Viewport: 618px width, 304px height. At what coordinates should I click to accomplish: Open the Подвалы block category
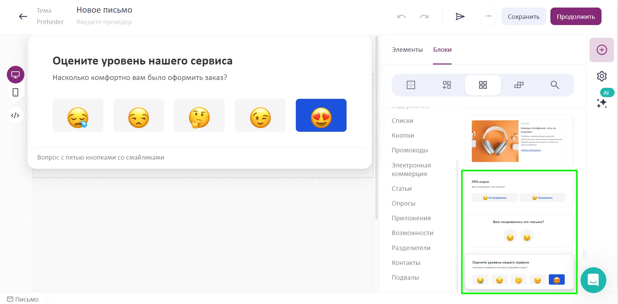(x=405, y=278)
